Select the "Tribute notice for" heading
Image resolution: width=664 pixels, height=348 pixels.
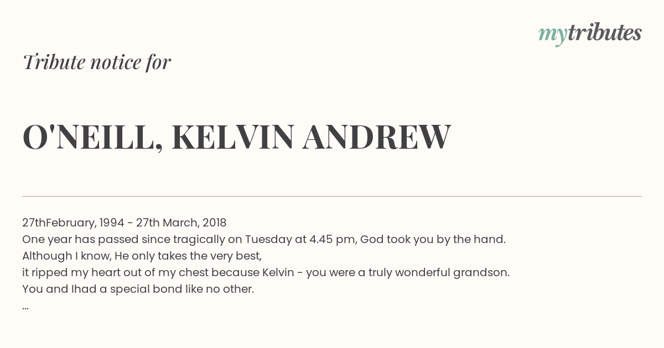click(97, 62)
